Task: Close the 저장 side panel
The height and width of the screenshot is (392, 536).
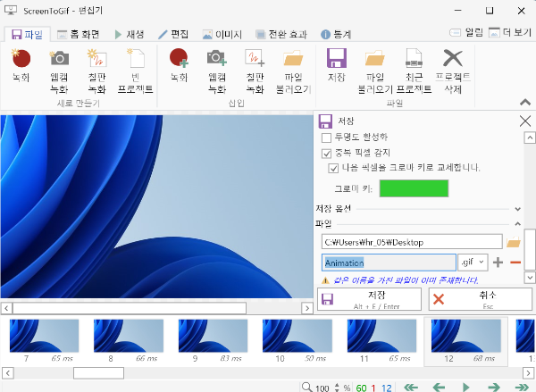Action: [524, 121]
